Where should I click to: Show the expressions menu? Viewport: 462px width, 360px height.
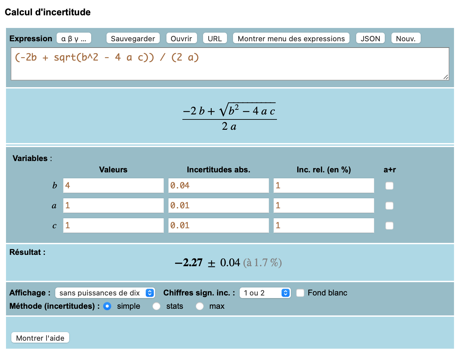pyautogui.click(x=291, y=39)
